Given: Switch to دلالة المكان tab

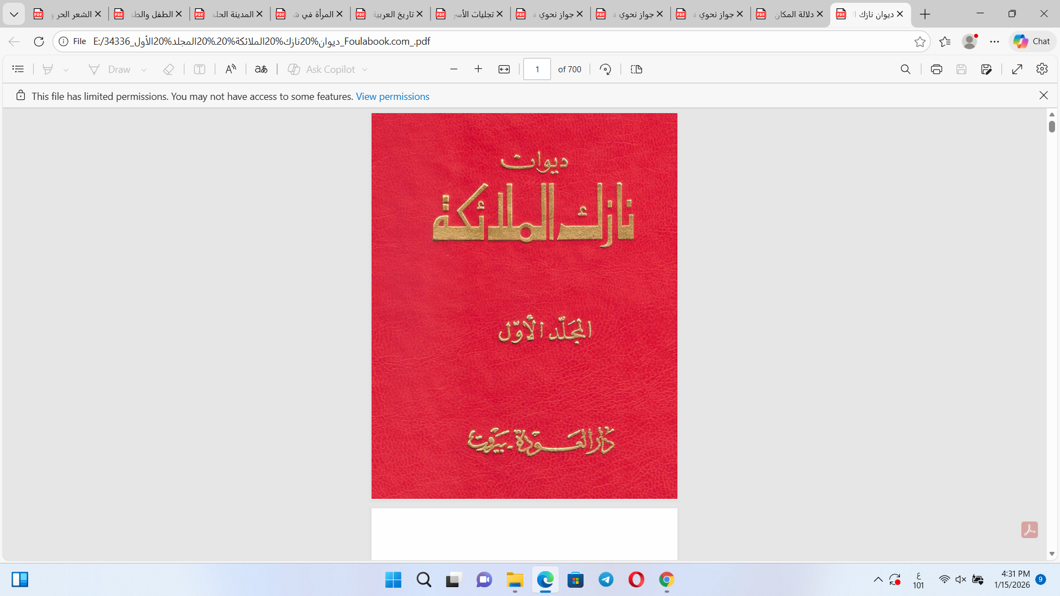Looking at the screenshot, I should 789,14.
